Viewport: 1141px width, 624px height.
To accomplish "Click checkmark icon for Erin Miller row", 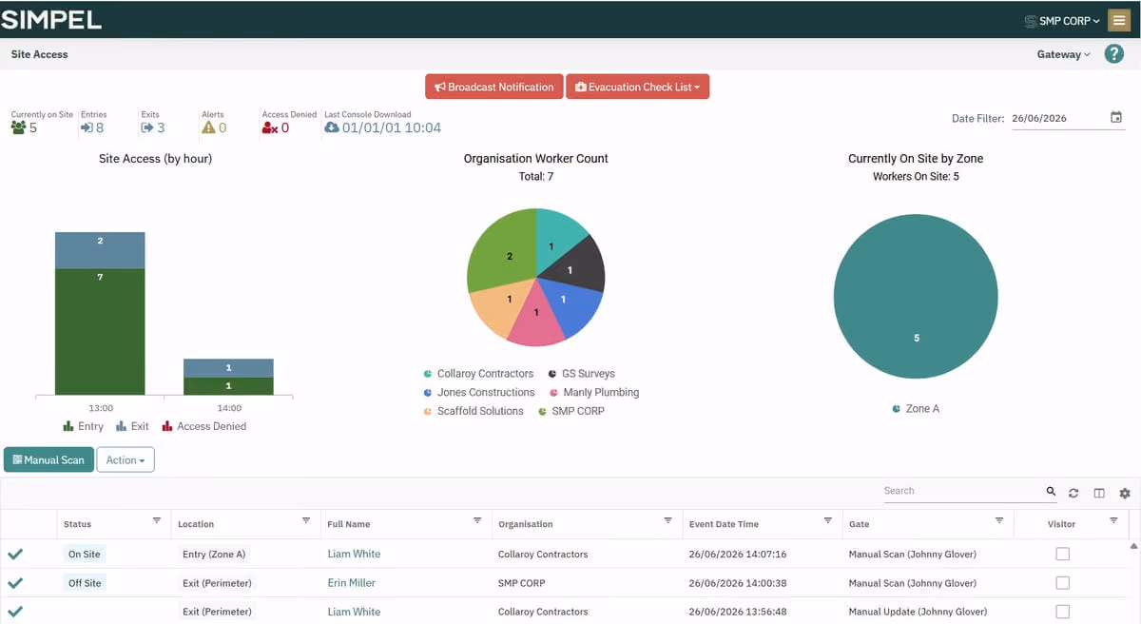I will (15, 583).
